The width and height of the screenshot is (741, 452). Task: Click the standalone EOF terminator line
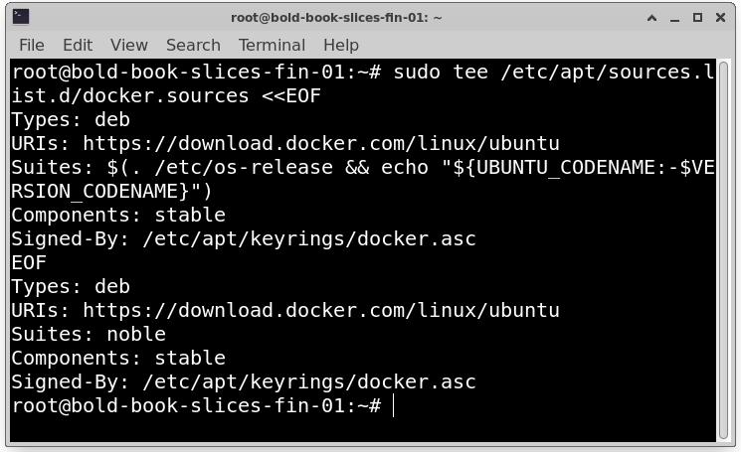click(x=29, y=262)
